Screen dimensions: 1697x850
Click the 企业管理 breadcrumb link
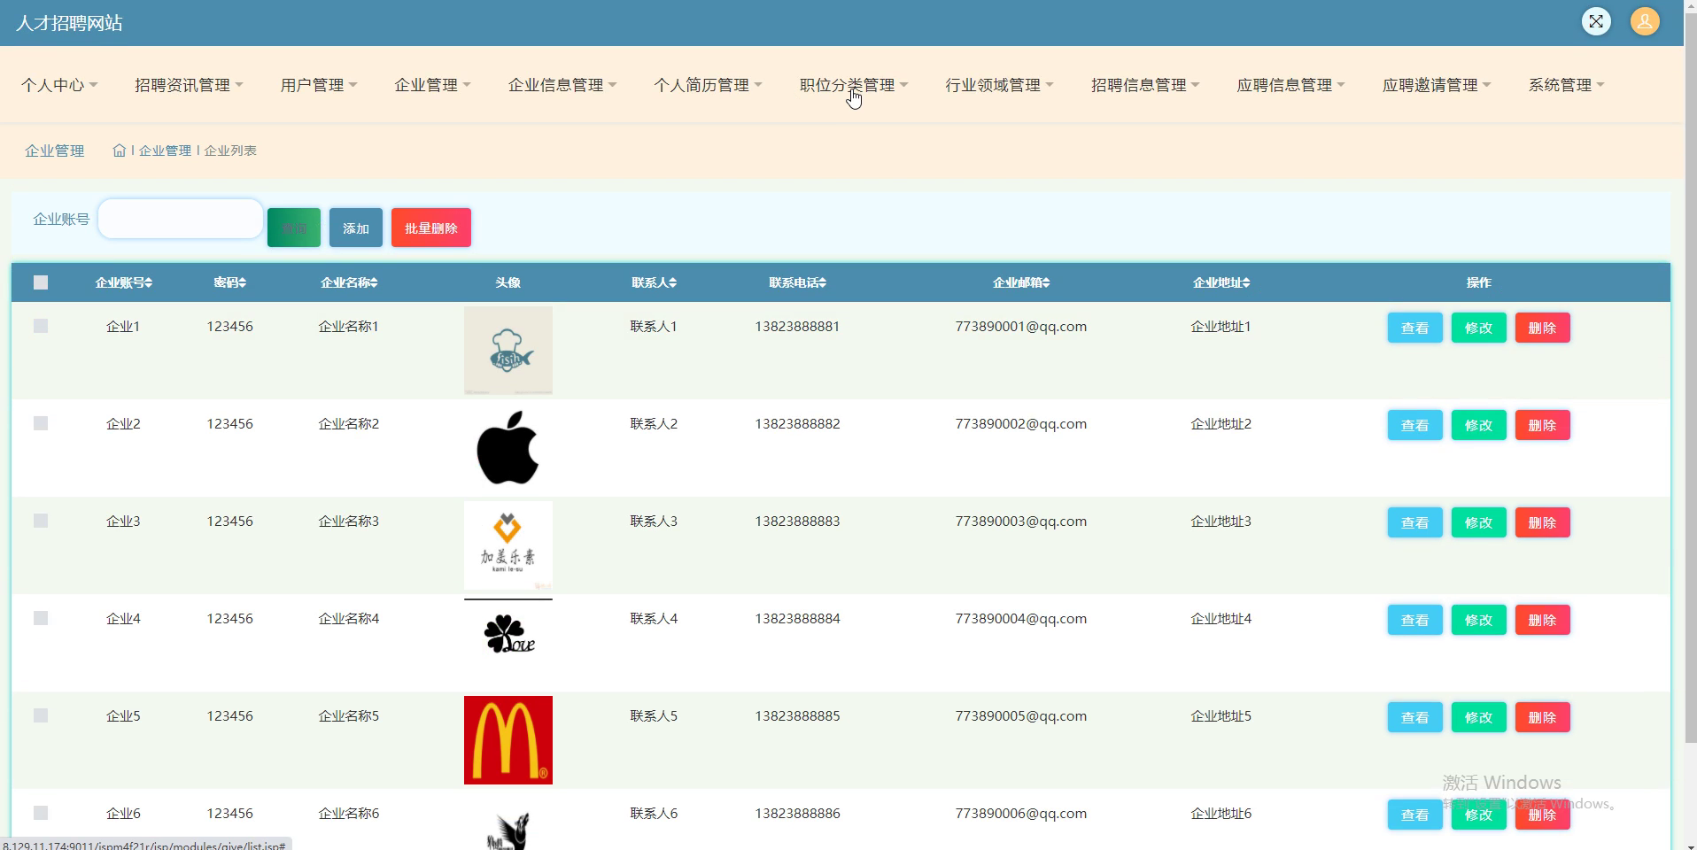tap(165, 151)
